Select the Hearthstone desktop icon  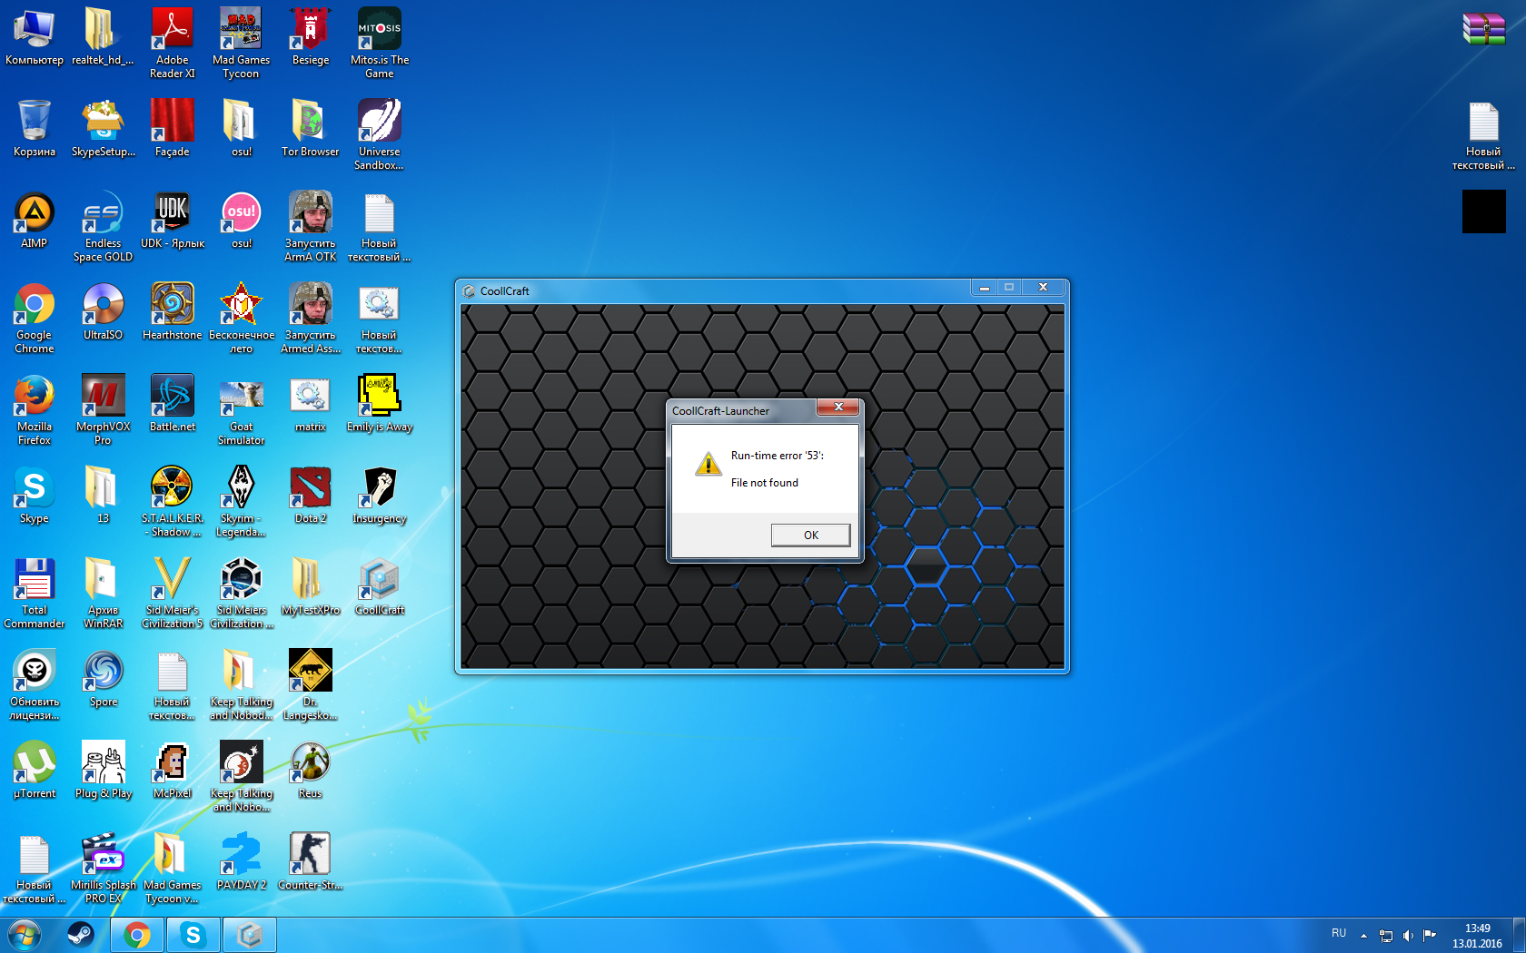tap(172, 310)
